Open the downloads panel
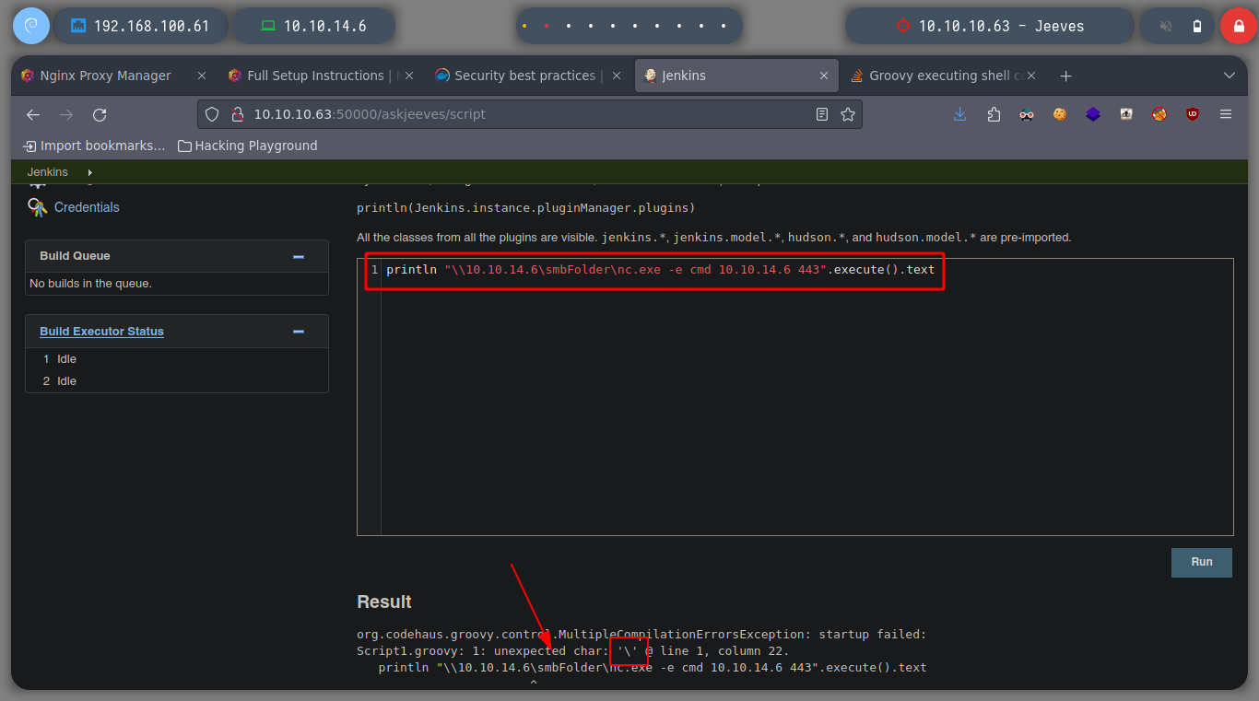Screen dimensions: 1259x701 click(x=960, y=114)
